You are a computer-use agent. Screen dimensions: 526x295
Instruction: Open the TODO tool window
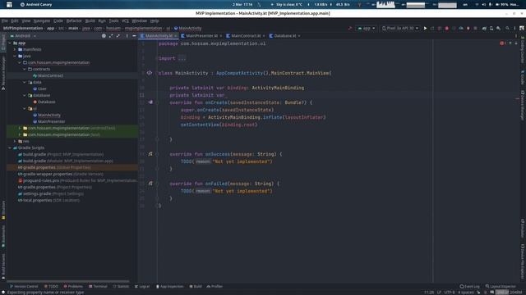click(51, 286)
